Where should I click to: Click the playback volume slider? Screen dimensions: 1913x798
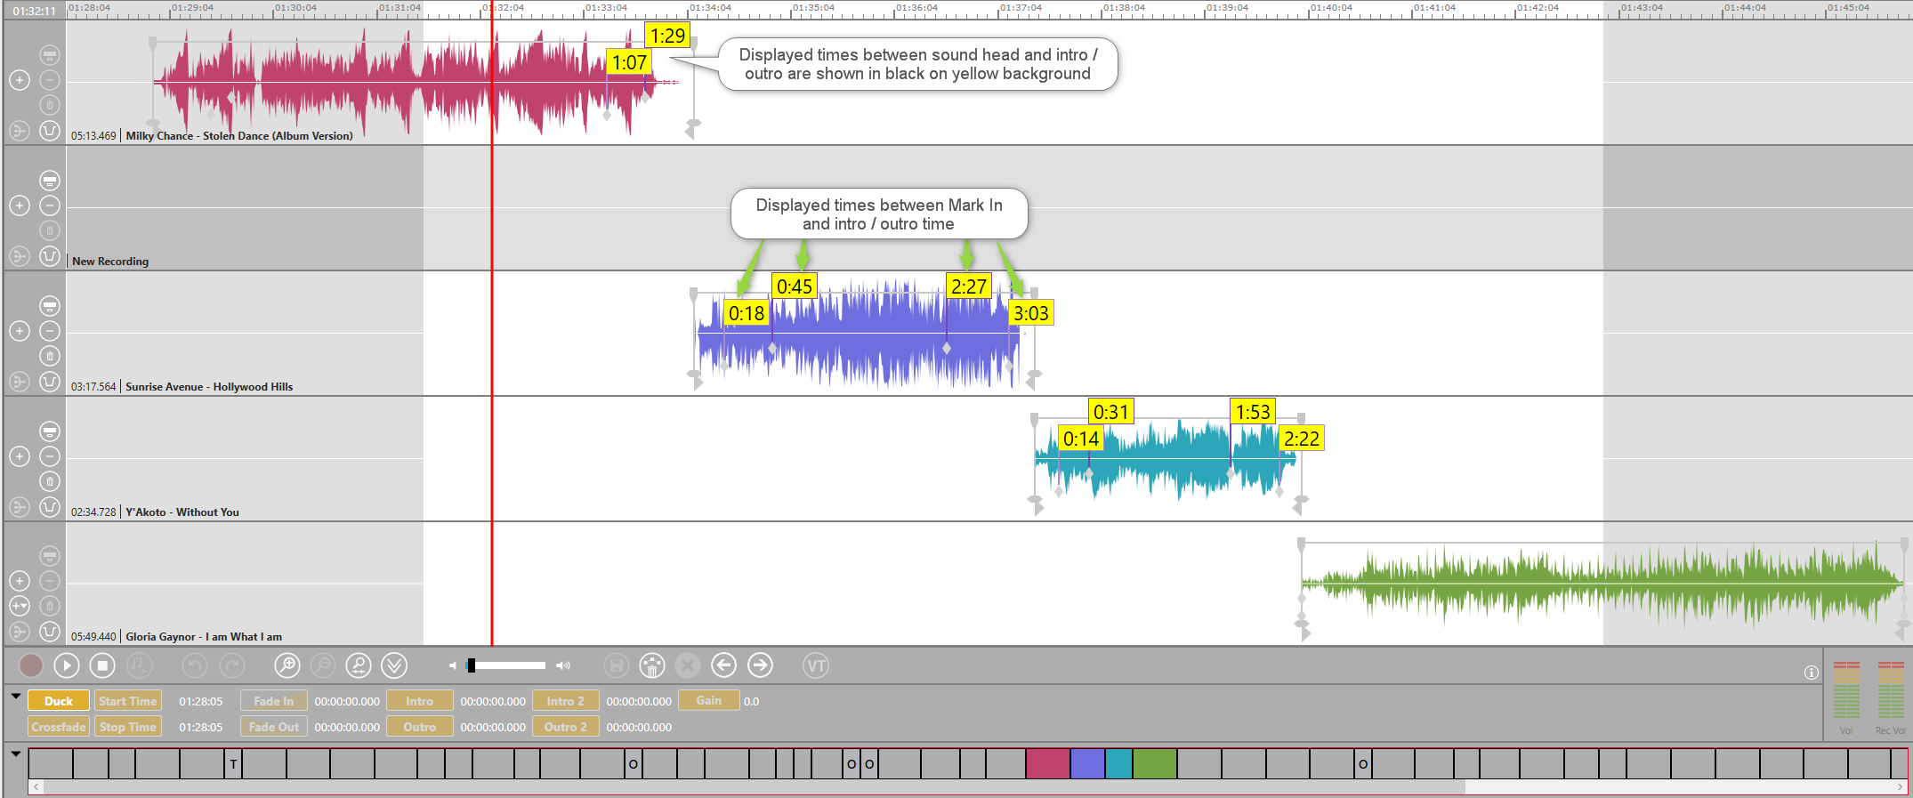507,665
